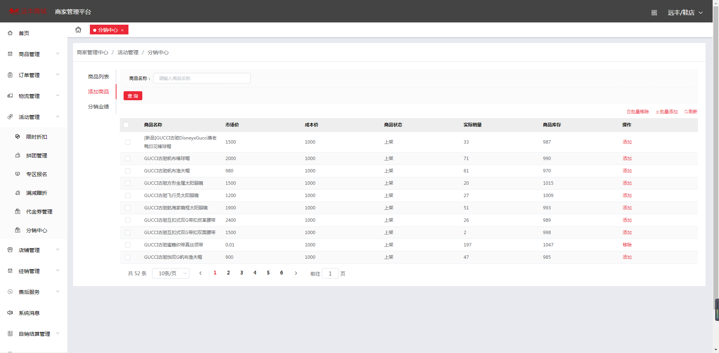Click 商家管理中心 in the breadcrumb
Viewport: 719px width, 353px height.
(x=92, y=52)
